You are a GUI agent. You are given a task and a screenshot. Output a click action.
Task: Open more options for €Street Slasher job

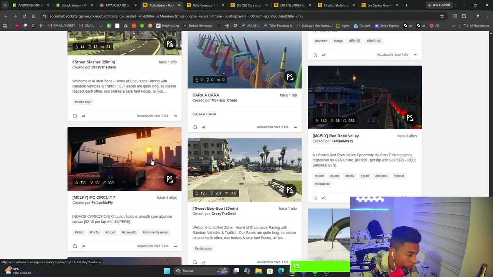175,116
